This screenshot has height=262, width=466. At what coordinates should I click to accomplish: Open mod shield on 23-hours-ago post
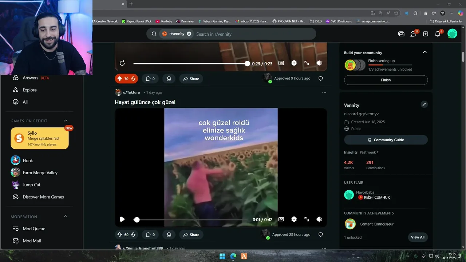pos(321,235)
